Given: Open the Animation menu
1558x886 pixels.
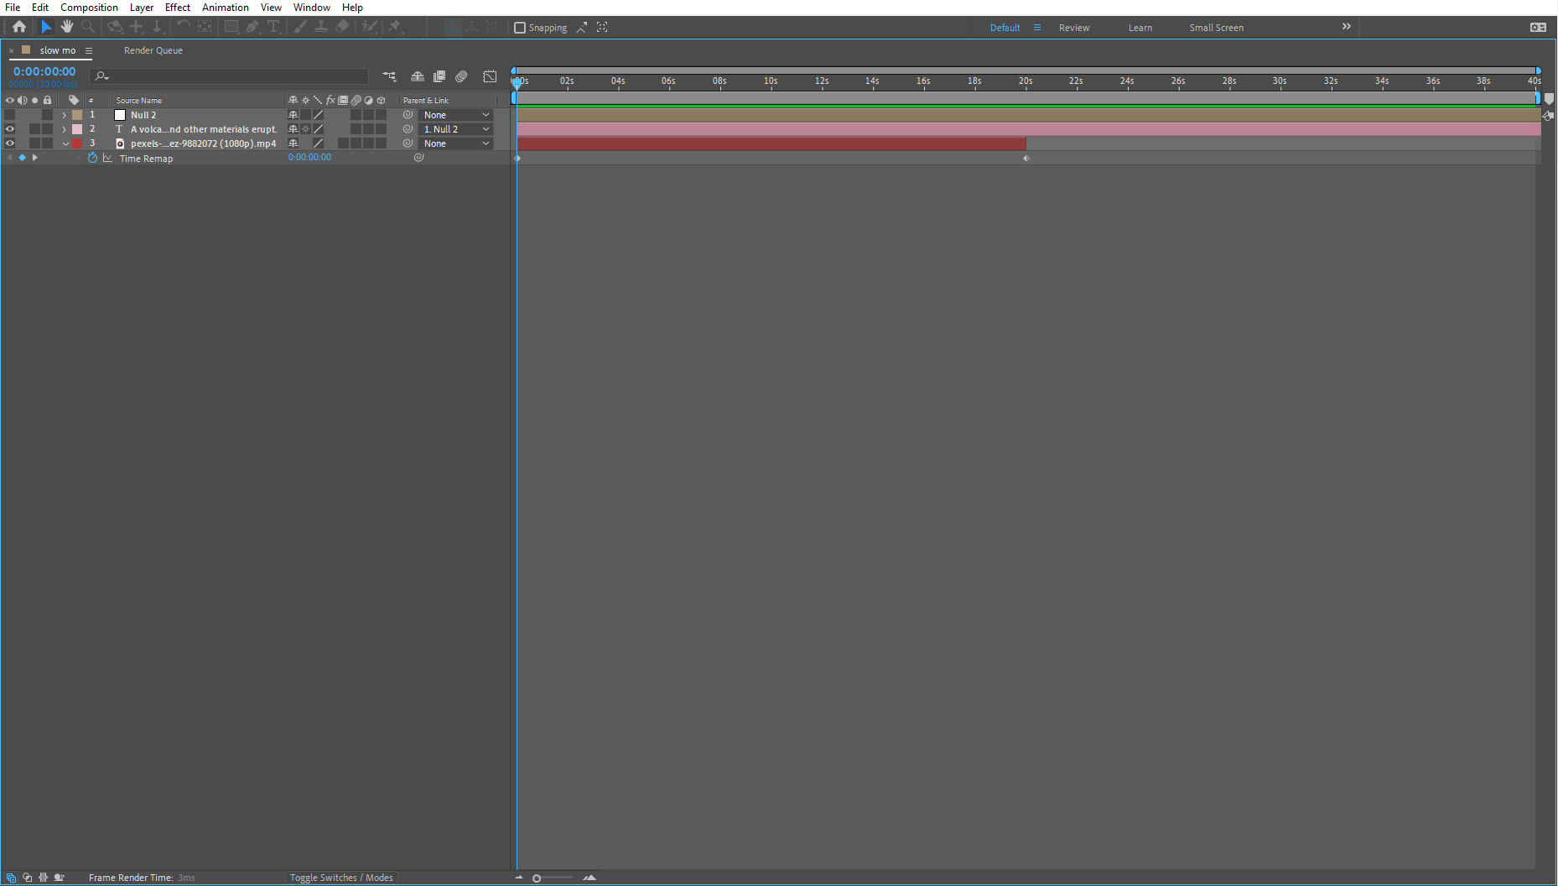Looking at the screenshot, I should pos(225,8).
